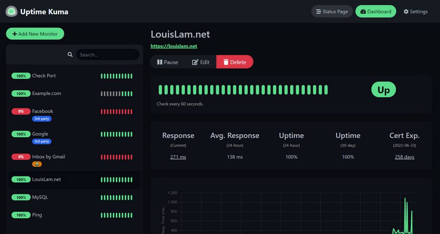Click the 100% badge for Check Port
This screenshot has width=440, height=234.
pos(21,76)
